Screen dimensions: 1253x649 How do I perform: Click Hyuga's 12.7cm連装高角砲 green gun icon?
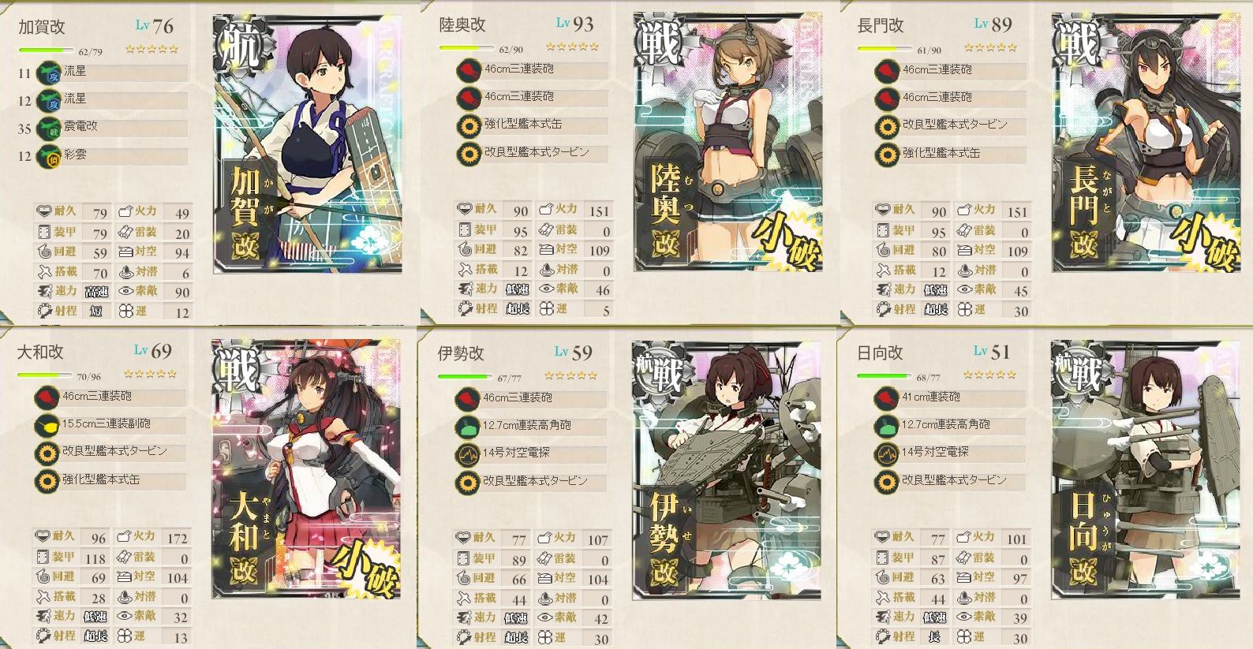coord(888,425)
